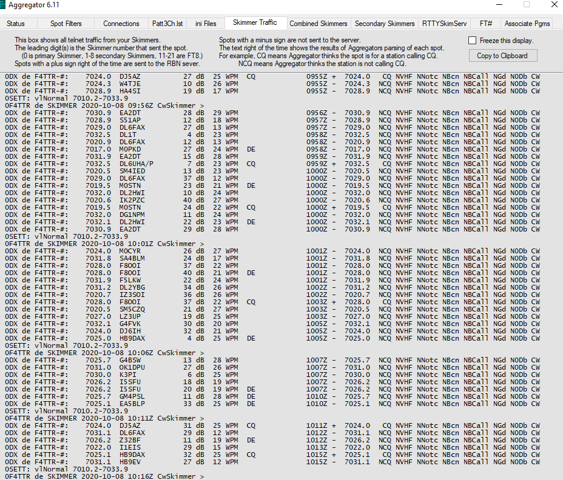Viewport: 563px width, 480px height.
Task: Select the M0CYR spot row
Action: click(272, 251)
